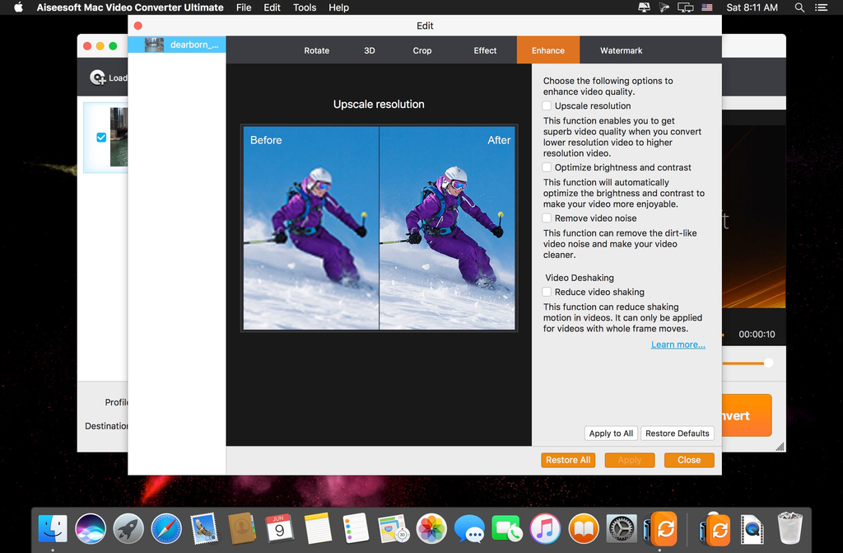Viewport: 843px width, 553px height.
Task: Open the Edit menu in menu bar
Action: point(272,7)
